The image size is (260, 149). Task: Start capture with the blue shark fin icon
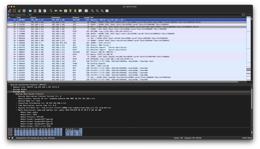pos(10,11)
